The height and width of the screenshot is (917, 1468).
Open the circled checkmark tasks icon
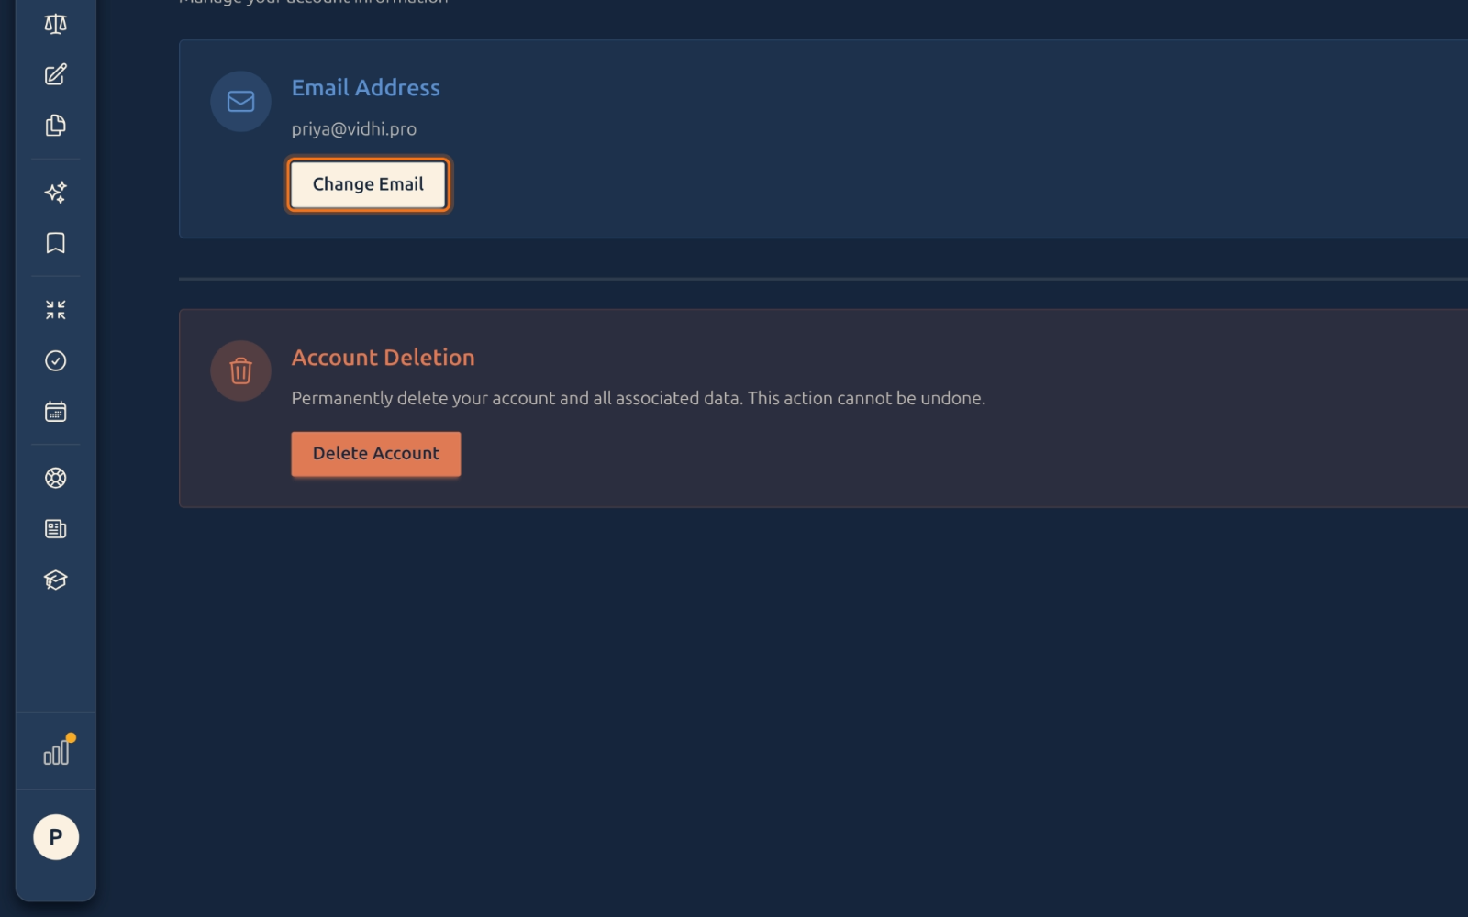click(55, 360)
